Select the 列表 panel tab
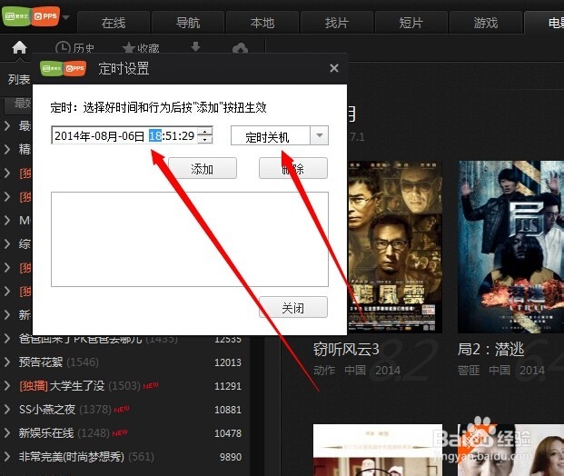 point(19,79)
